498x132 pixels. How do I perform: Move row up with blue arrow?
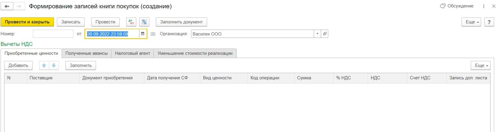tap(44, 66)
